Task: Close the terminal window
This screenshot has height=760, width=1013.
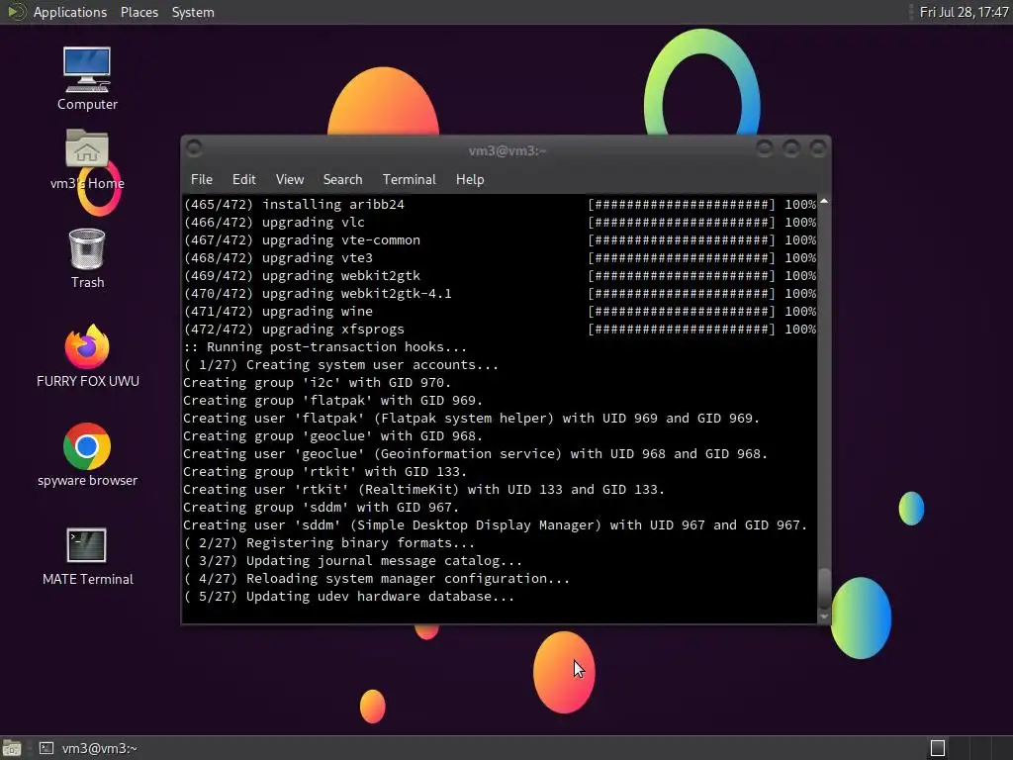Action: point(818,149)
